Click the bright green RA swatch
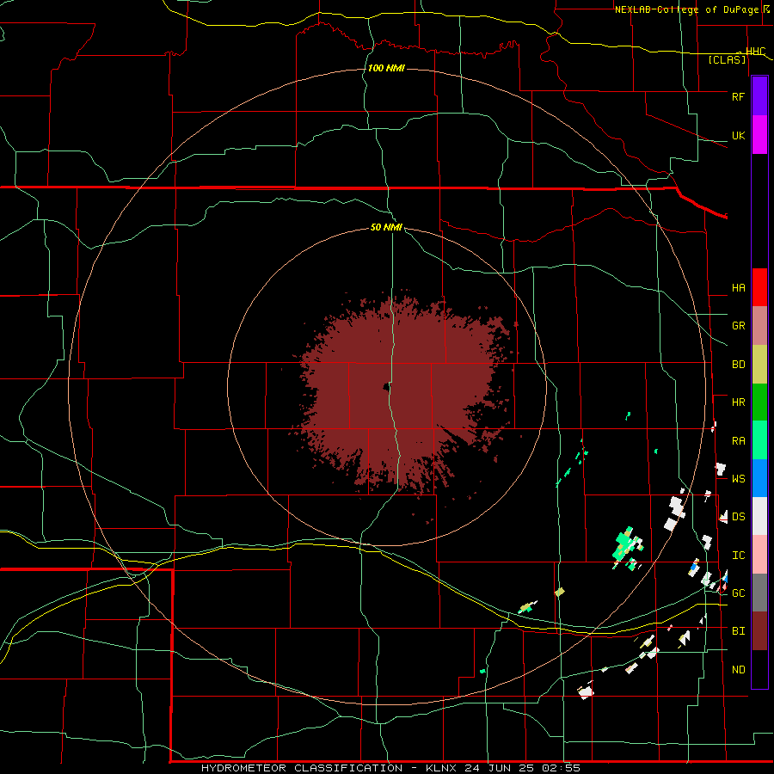Image resolution: width=774 pixels, height=774 pixels. (759, 440)
